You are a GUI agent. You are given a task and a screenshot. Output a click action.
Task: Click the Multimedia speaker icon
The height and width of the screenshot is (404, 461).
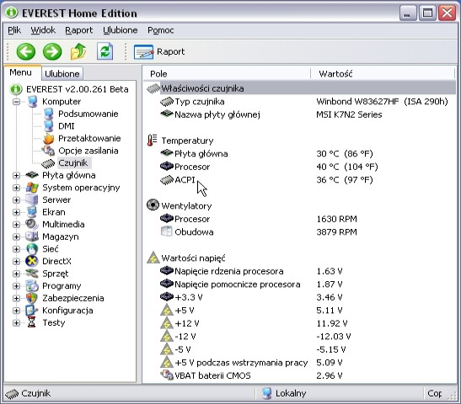point(32,225)
